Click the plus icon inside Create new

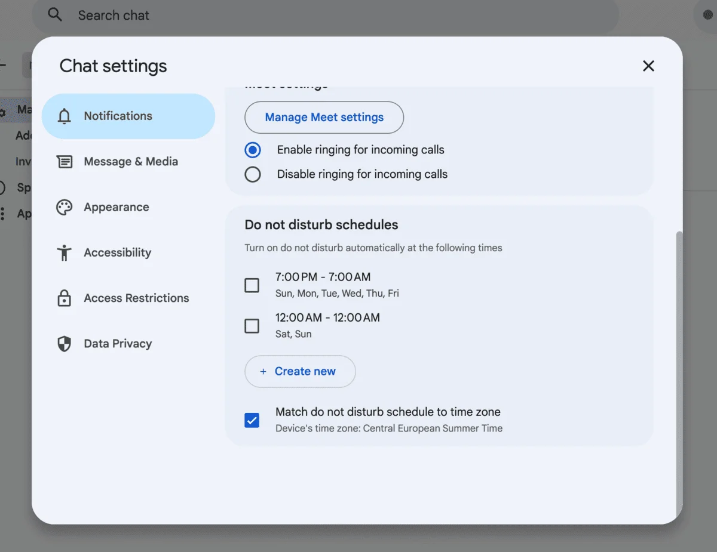tap(263, 371)
